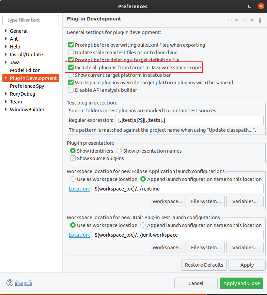
Task: Click Location link for Eclipse Application workspace
Action: pyautogui.click(x=79, y=189)
